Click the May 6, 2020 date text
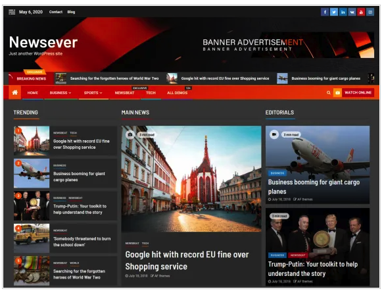The image size is (382, 293). pyautogui.click(x=31, y=12)
